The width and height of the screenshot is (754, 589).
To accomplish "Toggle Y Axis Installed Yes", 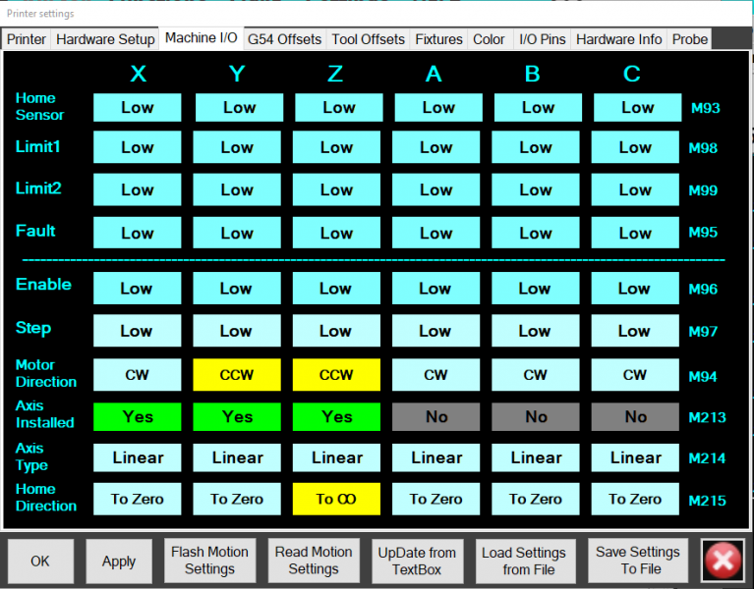I will pyautogui.click(x=237, y=416).
